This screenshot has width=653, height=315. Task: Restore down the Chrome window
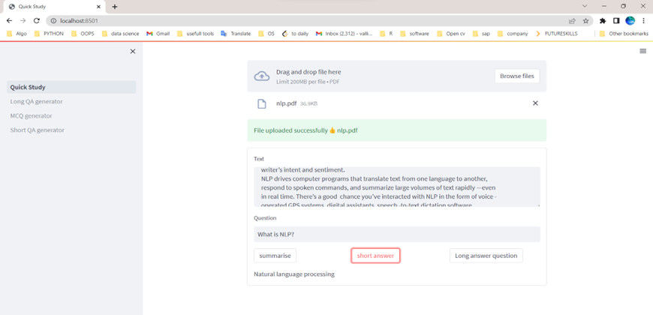click(624, 6)
